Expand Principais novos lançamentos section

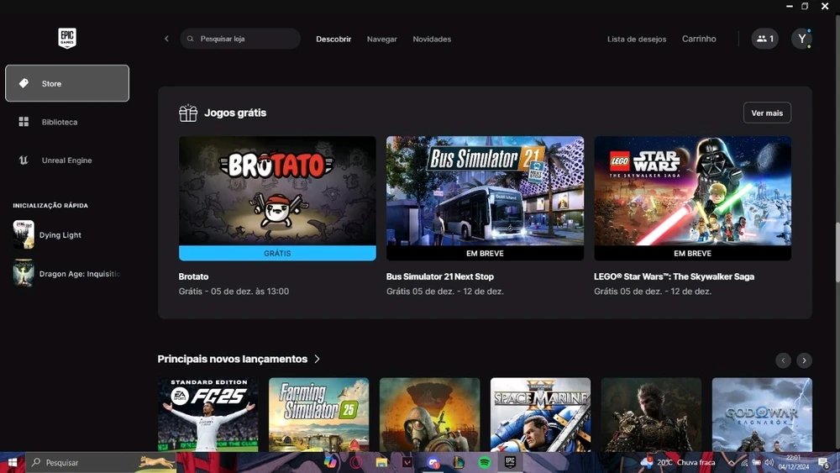(317, 359)
